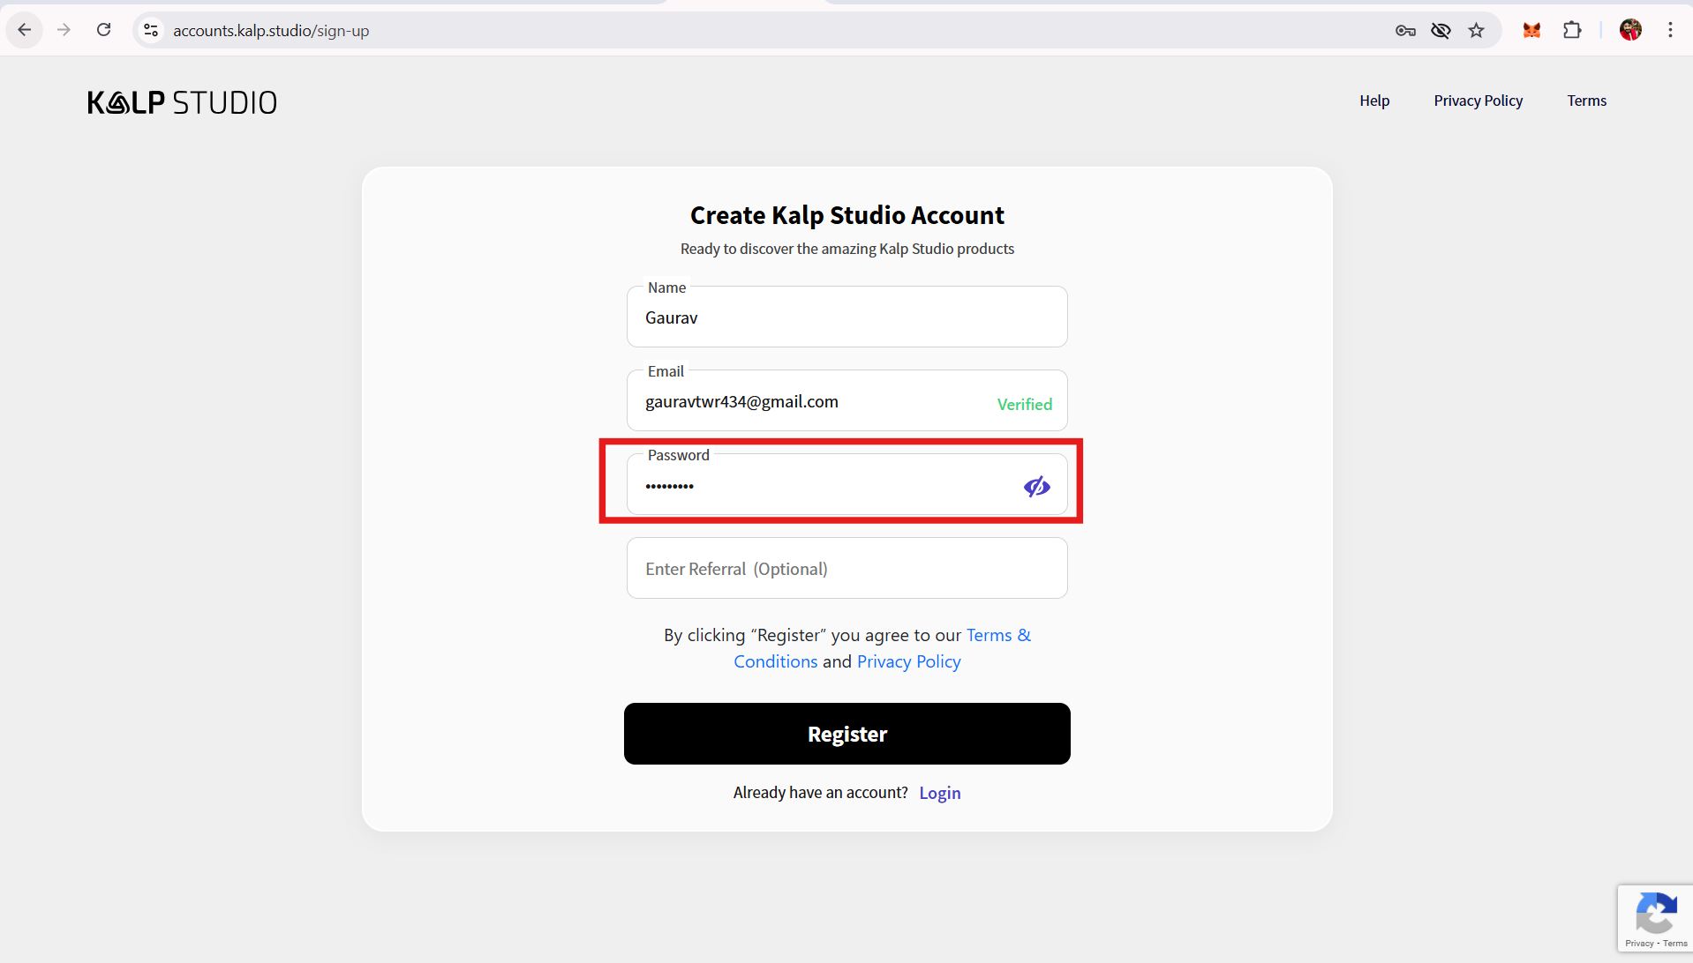This screenshot has height=963, width=1693.
Task: Follow the Login link
Action: point(939,793)
